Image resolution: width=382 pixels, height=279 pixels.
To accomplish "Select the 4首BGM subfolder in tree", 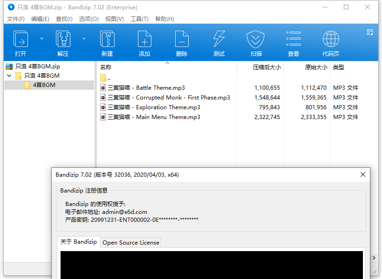I will click(x=44, y=85).
